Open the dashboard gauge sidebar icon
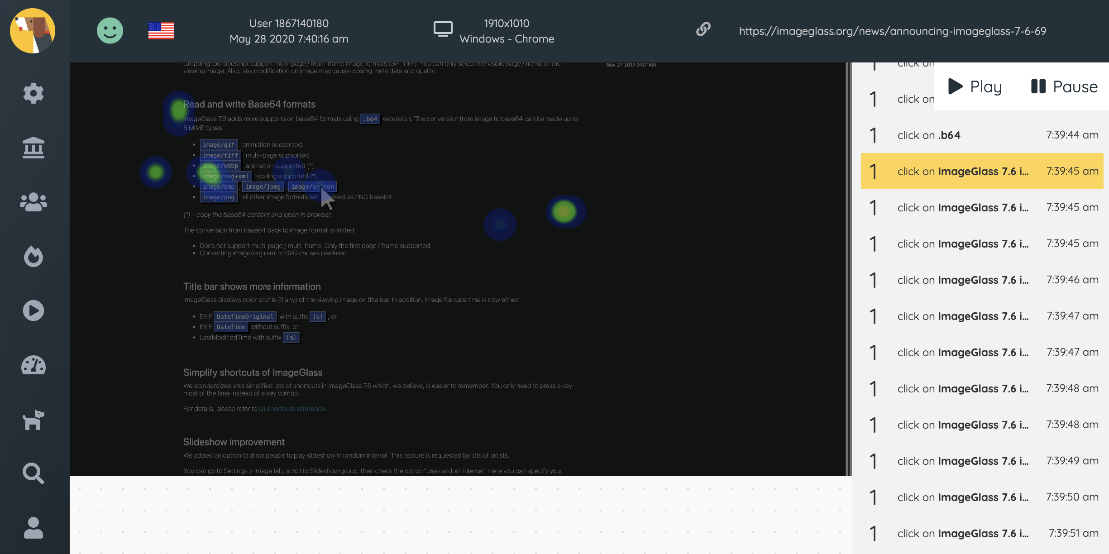The width and height of the screenshot is (1109, 554). click(33, 365)
